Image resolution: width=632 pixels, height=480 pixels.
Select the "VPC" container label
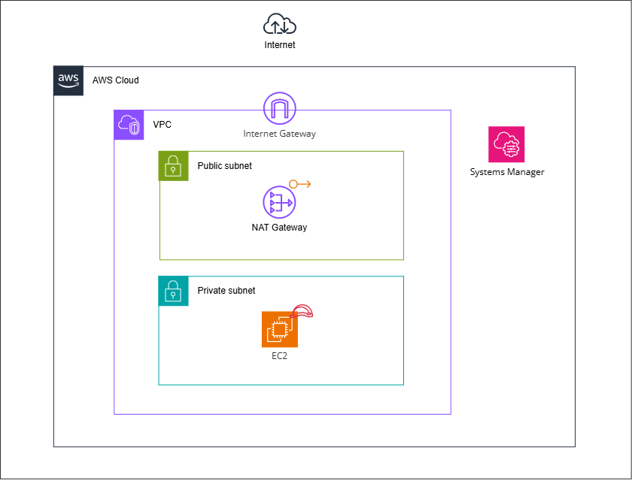point(162,124)
